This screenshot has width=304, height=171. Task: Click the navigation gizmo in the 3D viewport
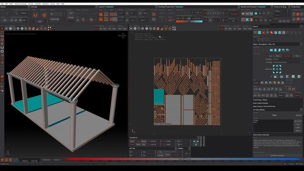tap(122, 36)
